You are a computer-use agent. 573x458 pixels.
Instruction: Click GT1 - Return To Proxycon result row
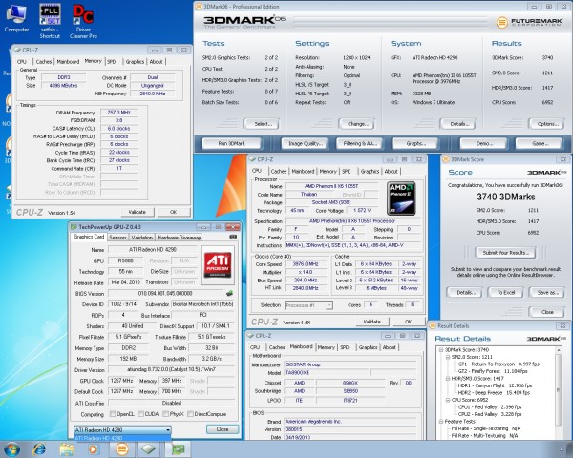coord(499,364)
